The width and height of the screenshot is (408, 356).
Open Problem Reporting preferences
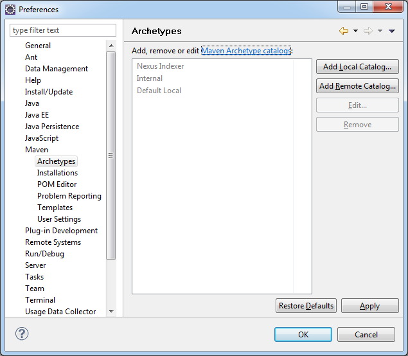69,196
